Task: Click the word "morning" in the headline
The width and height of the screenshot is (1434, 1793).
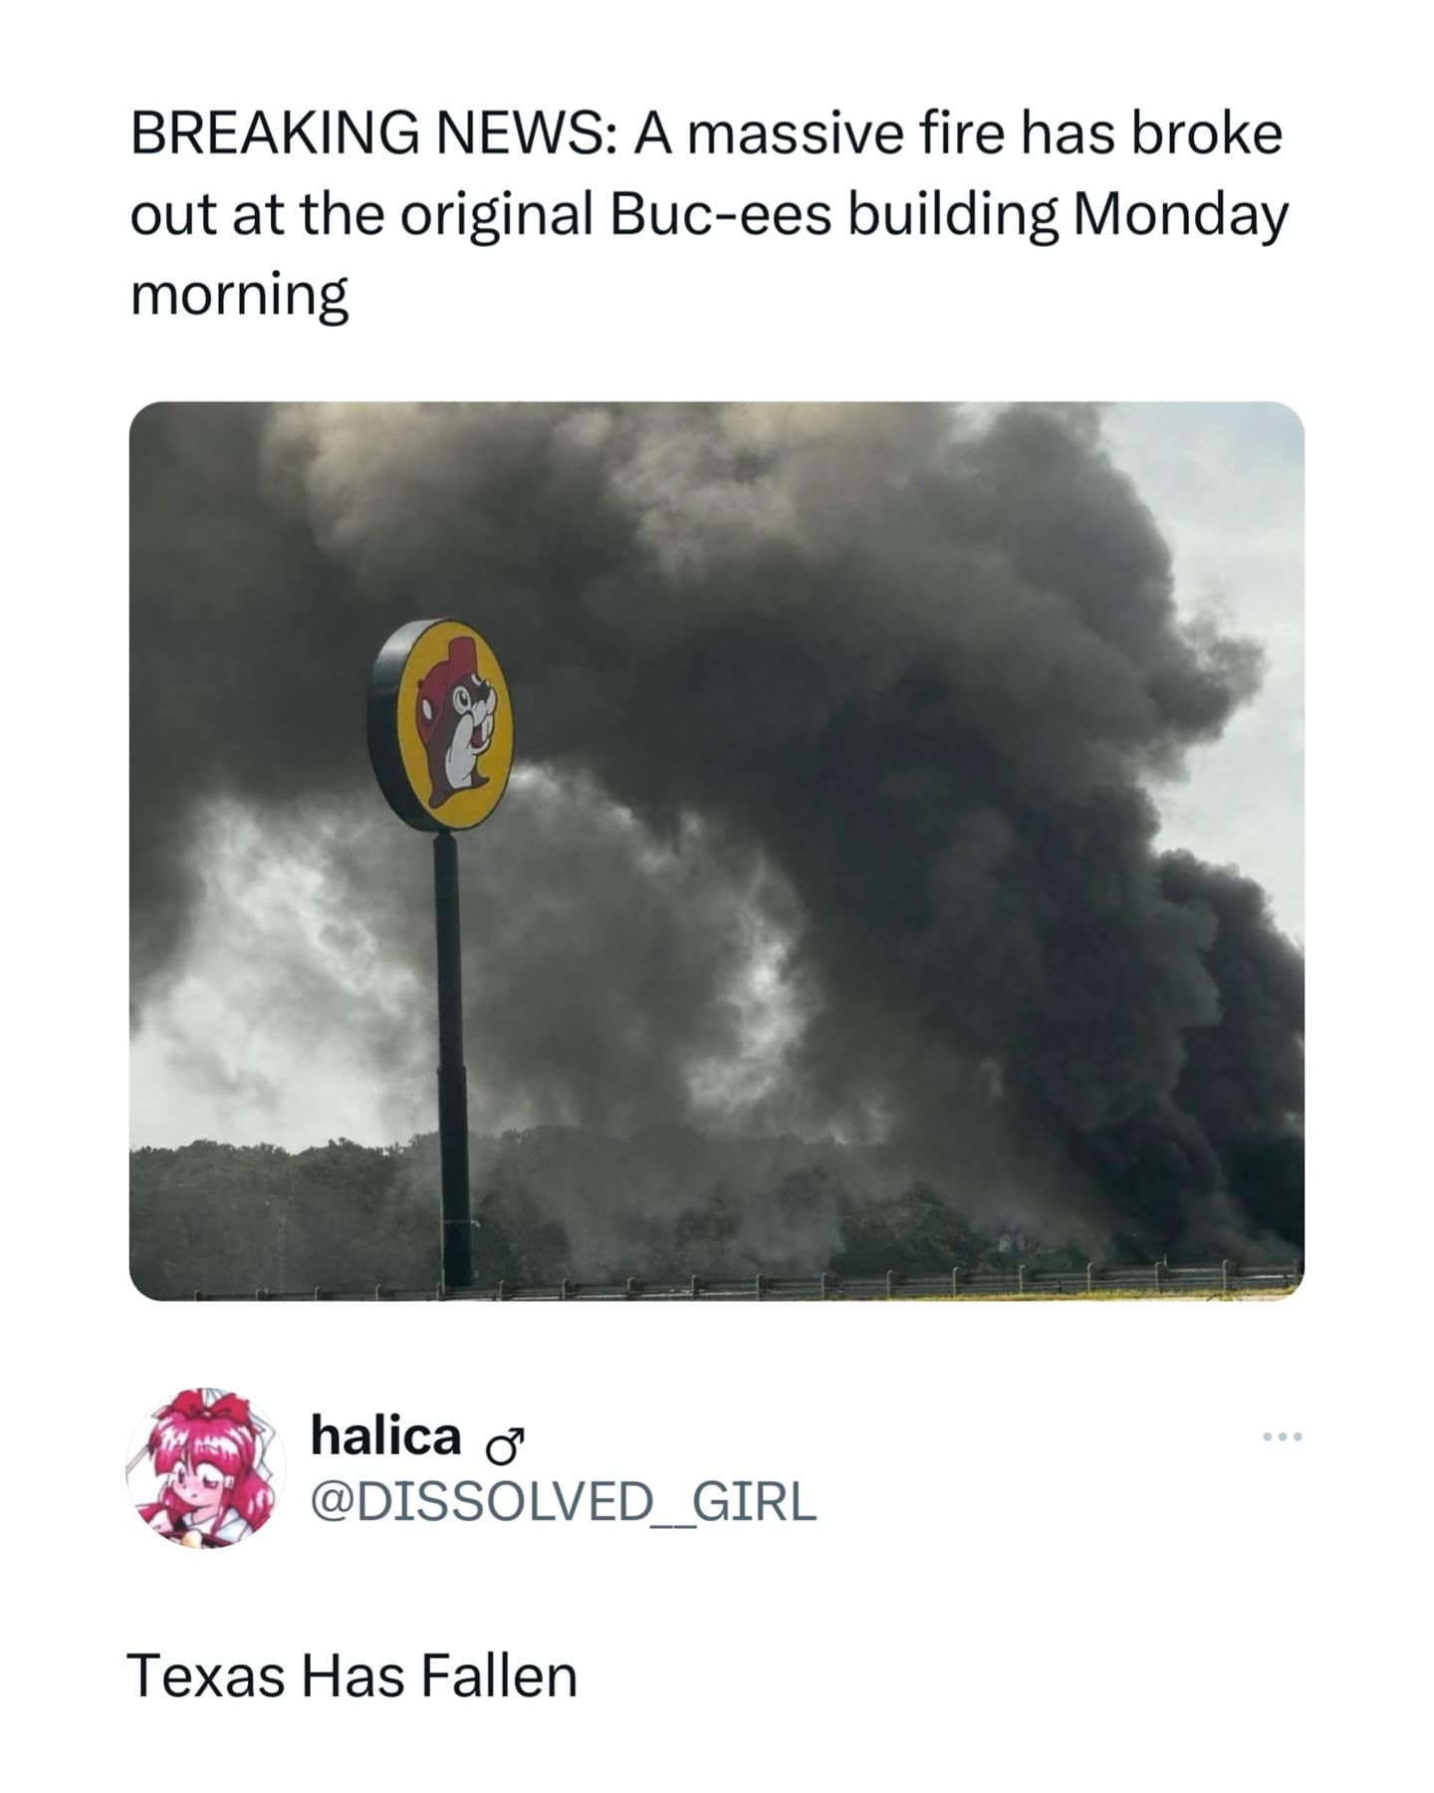Action: coord(240,294)
